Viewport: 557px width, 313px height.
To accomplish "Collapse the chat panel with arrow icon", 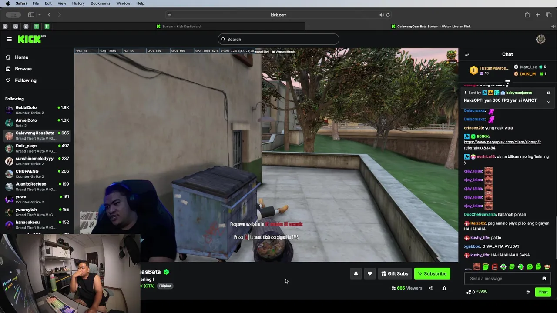I will (x=467, y=54).
